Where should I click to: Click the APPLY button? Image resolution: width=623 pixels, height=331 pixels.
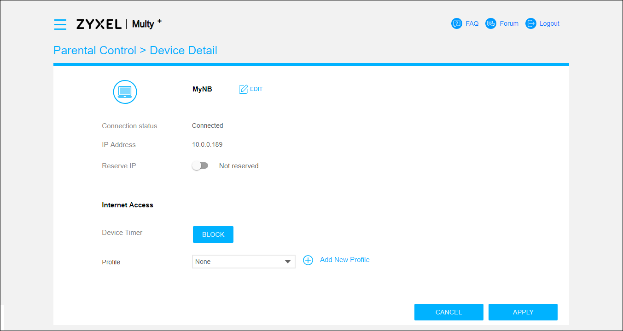pyautogui.click(x=523, y=312)
